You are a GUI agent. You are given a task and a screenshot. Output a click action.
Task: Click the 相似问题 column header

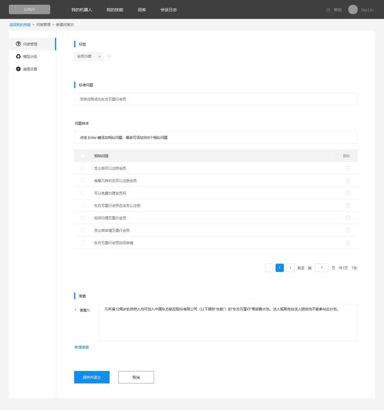[101, 156]
